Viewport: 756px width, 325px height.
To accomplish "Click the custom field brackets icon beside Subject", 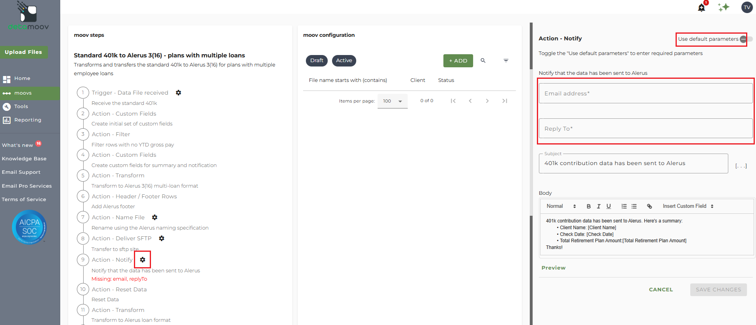I will [x=741, y=166].
